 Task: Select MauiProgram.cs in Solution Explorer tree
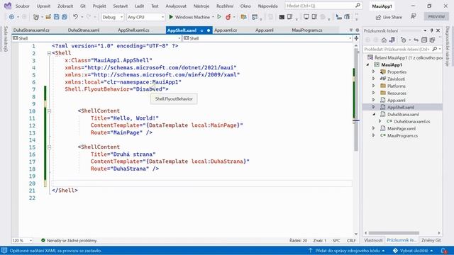tap(402, 135)
